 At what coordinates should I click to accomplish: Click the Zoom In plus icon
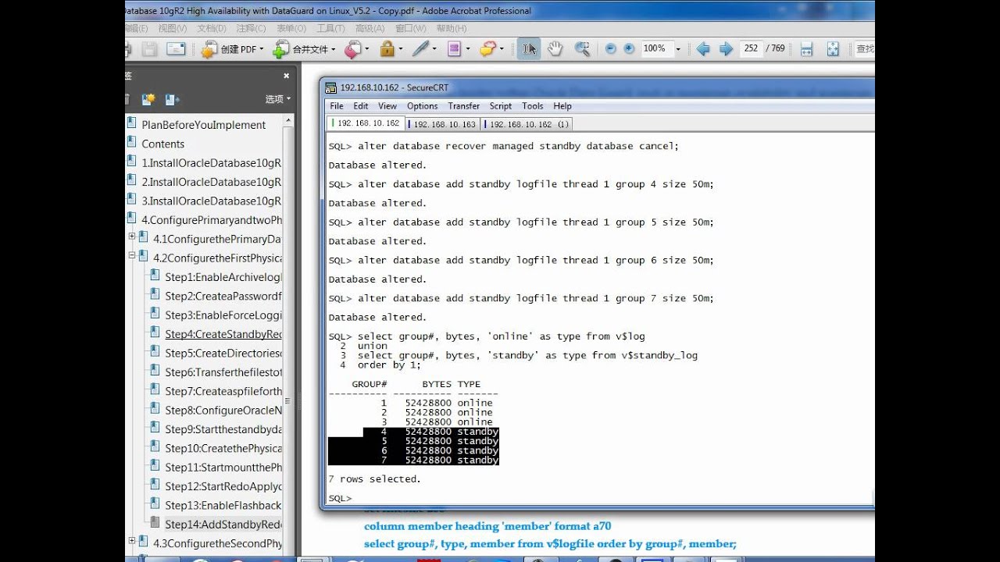pyautogui.click(x=628, y=48)
